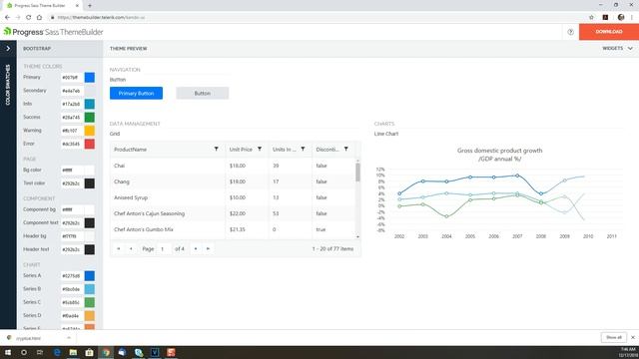Pick the Text color swatch
639x359 pixels.
tap(90, 183)
